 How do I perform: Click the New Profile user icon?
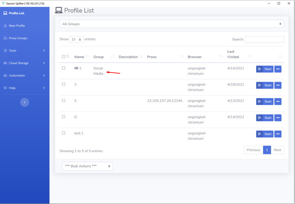pos(5,26)
